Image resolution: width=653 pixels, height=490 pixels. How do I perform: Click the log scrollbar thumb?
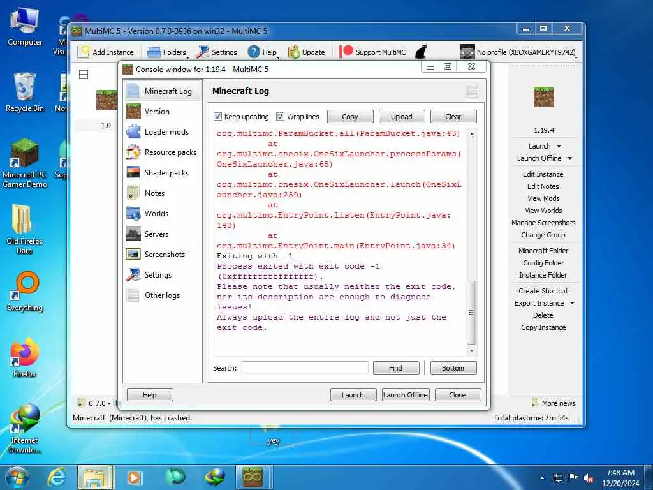(x=471, y=313)
